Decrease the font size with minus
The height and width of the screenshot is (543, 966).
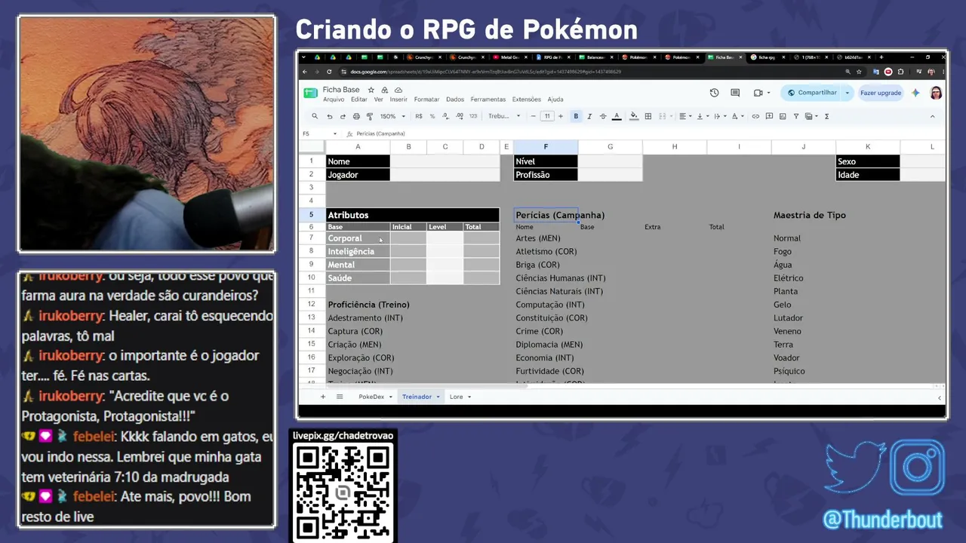(533, 116)
